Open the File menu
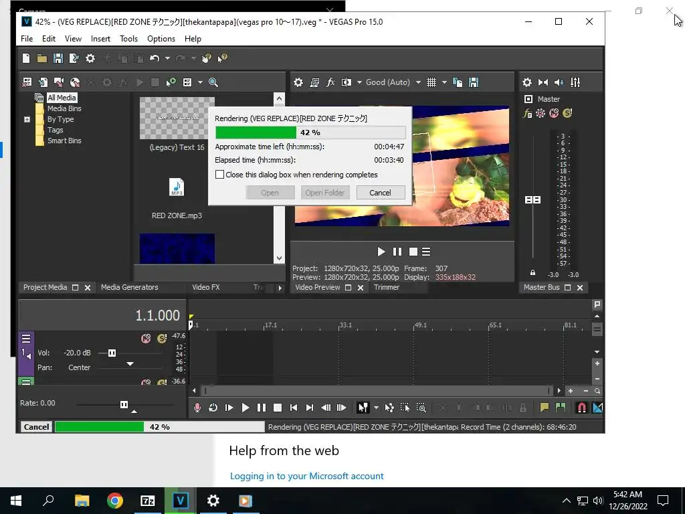Screen dimensions: 685x514 pos(27,39)
